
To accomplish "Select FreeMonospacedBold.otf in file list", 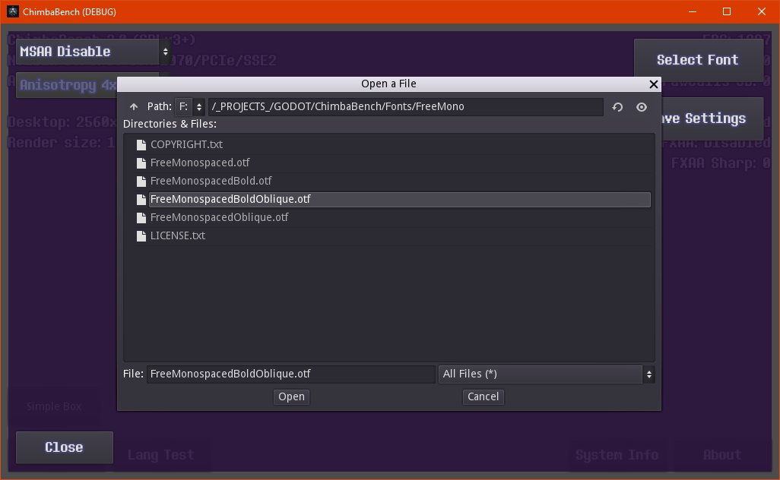I will [211, 181].
